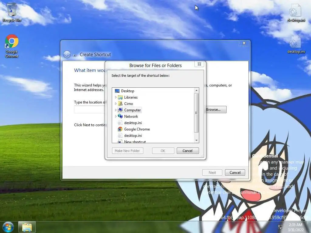Select Libraries in the folder tree
The width and height of the screenshot is (311, 233).
click(x=131, y=97)
